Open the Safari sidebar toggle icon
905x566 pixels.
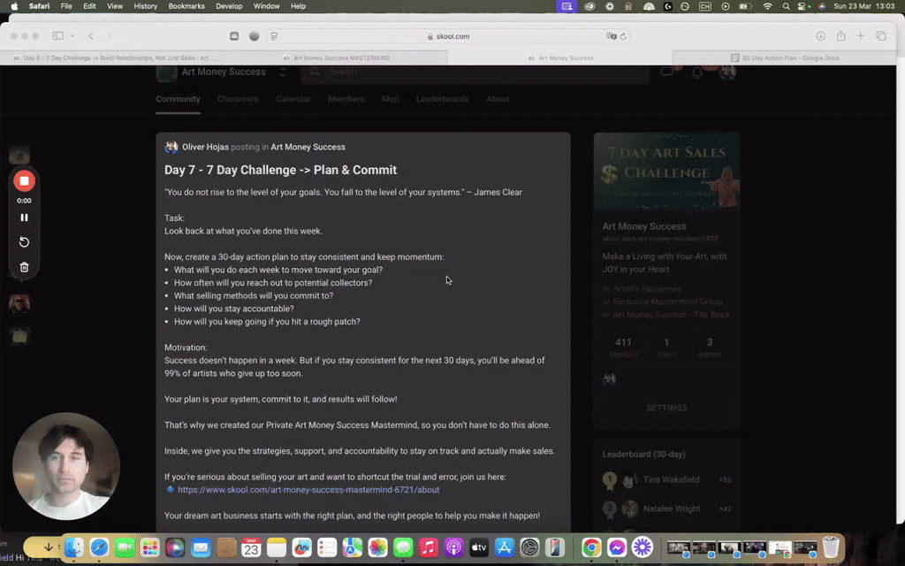[x=57, y=35]
